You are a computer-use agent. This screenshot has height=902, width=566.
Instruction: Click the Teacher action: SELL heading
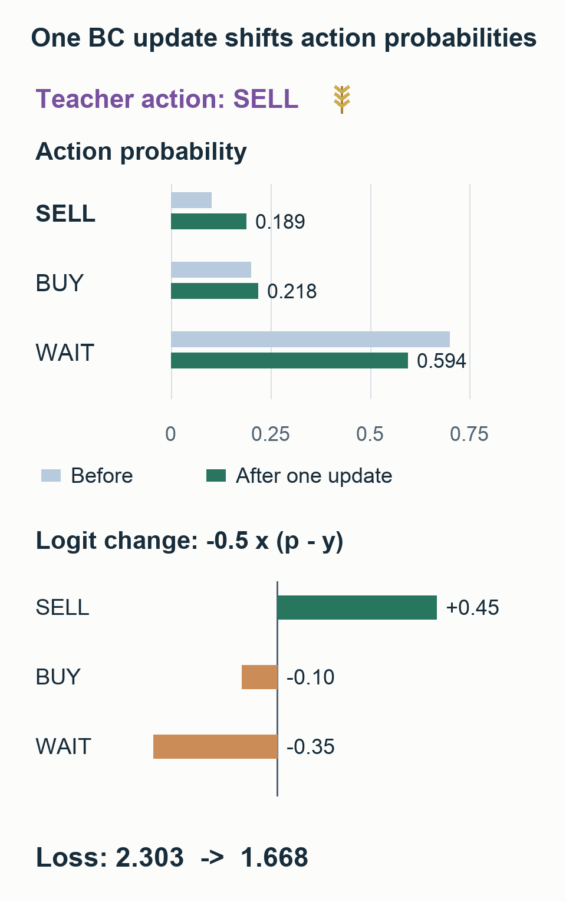click(167, 99)
